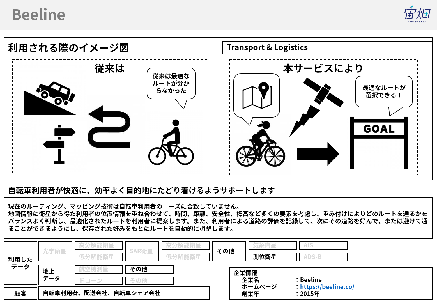Image resolution: width=437 pixels, height=303 pixels.
Task: Select the "Transport & Logistics" category label
Action: pos(267,47)
